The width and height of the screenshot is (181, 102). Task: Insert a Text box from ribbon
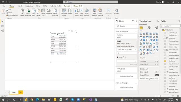click(81, 12)
